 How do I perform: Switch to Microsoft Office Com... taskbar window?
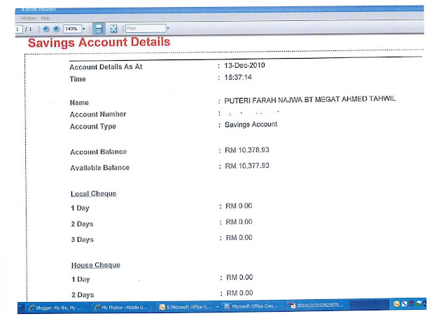(251, 306)
